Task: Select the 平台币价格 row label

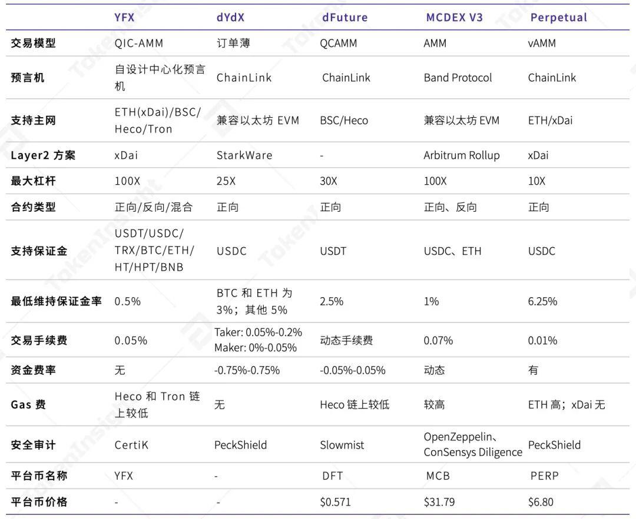Action: coord(39,501)
